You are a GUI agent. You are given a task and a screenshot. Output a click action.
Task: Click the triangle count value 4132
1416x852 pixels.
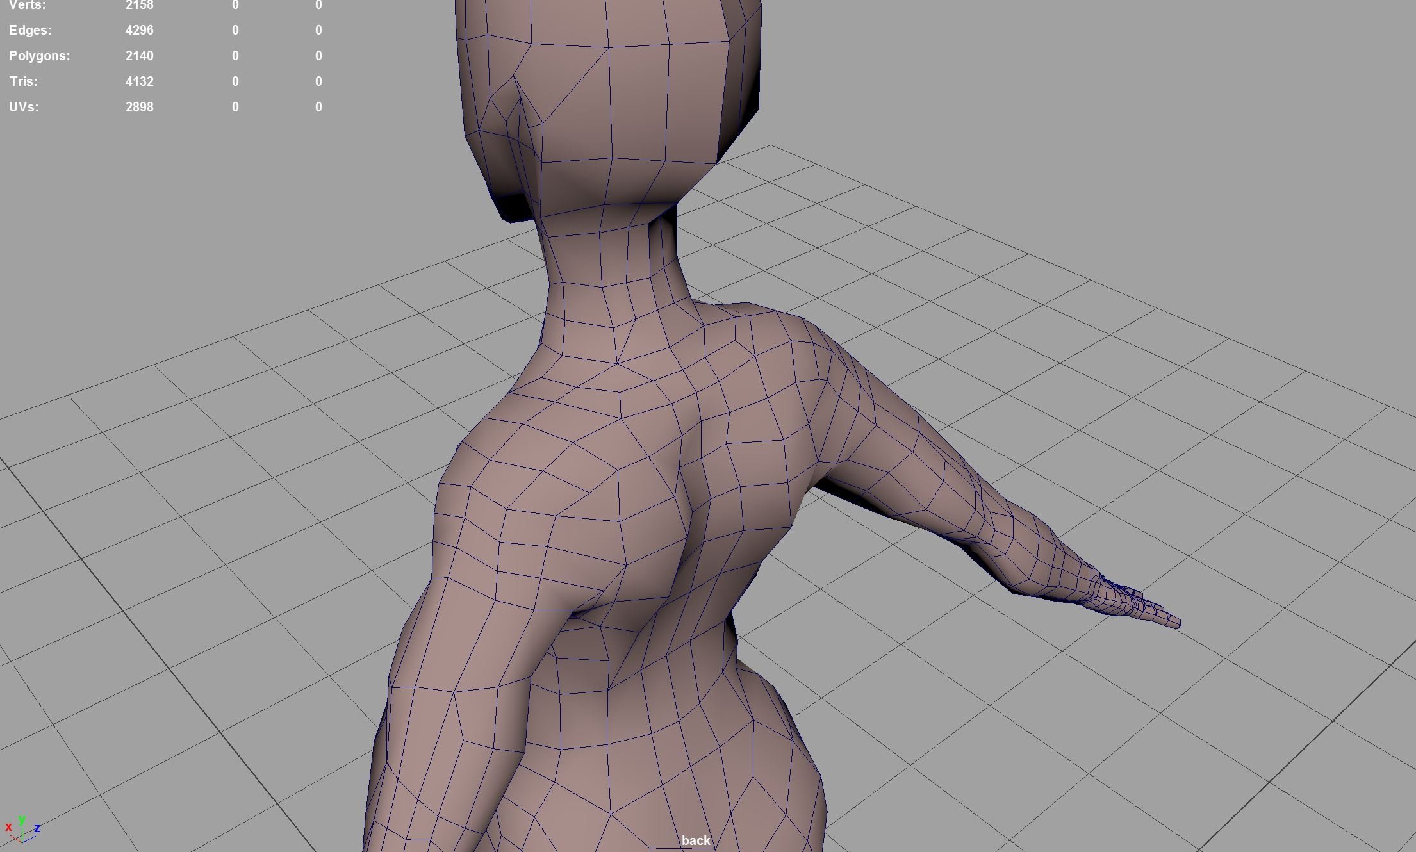(140, 81)
